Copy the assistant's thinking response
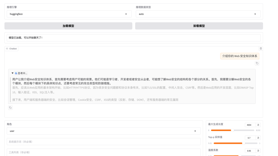 tap(10, 108)
